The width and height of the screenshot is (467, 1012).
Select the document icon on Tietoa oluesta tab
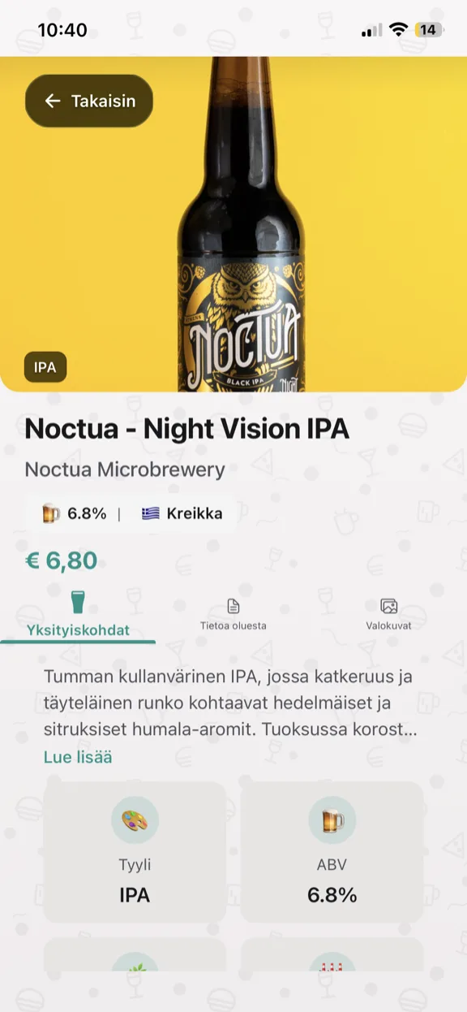pyautogui.click(x=233, y=604)
